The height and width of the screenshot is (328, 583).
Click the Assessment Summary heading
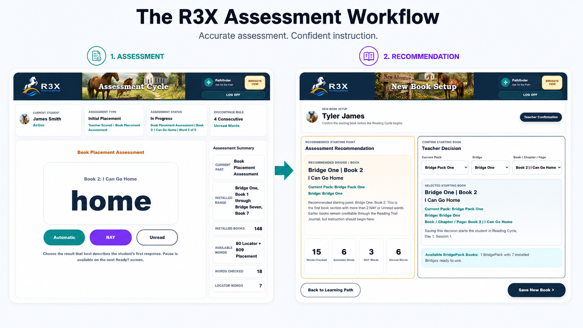(x=234, y=148)
